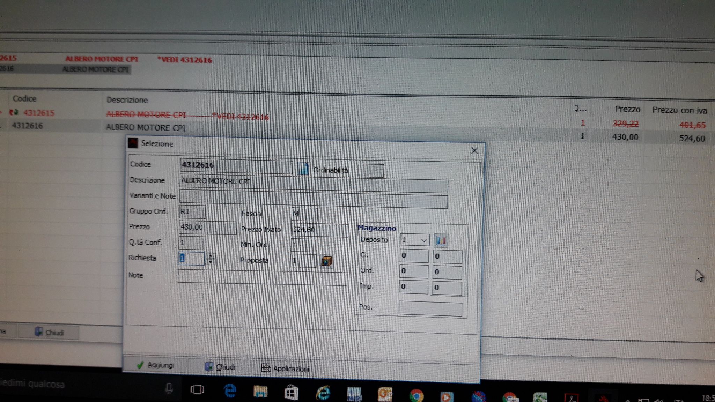
Task: Click Chiudi button in background window
Action: (50, 333)
